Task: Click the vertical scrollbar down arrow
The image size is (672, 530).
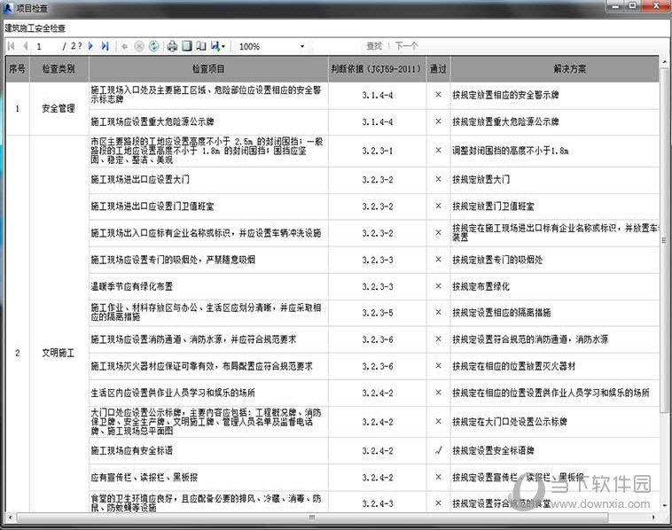Action: (665, 505)
